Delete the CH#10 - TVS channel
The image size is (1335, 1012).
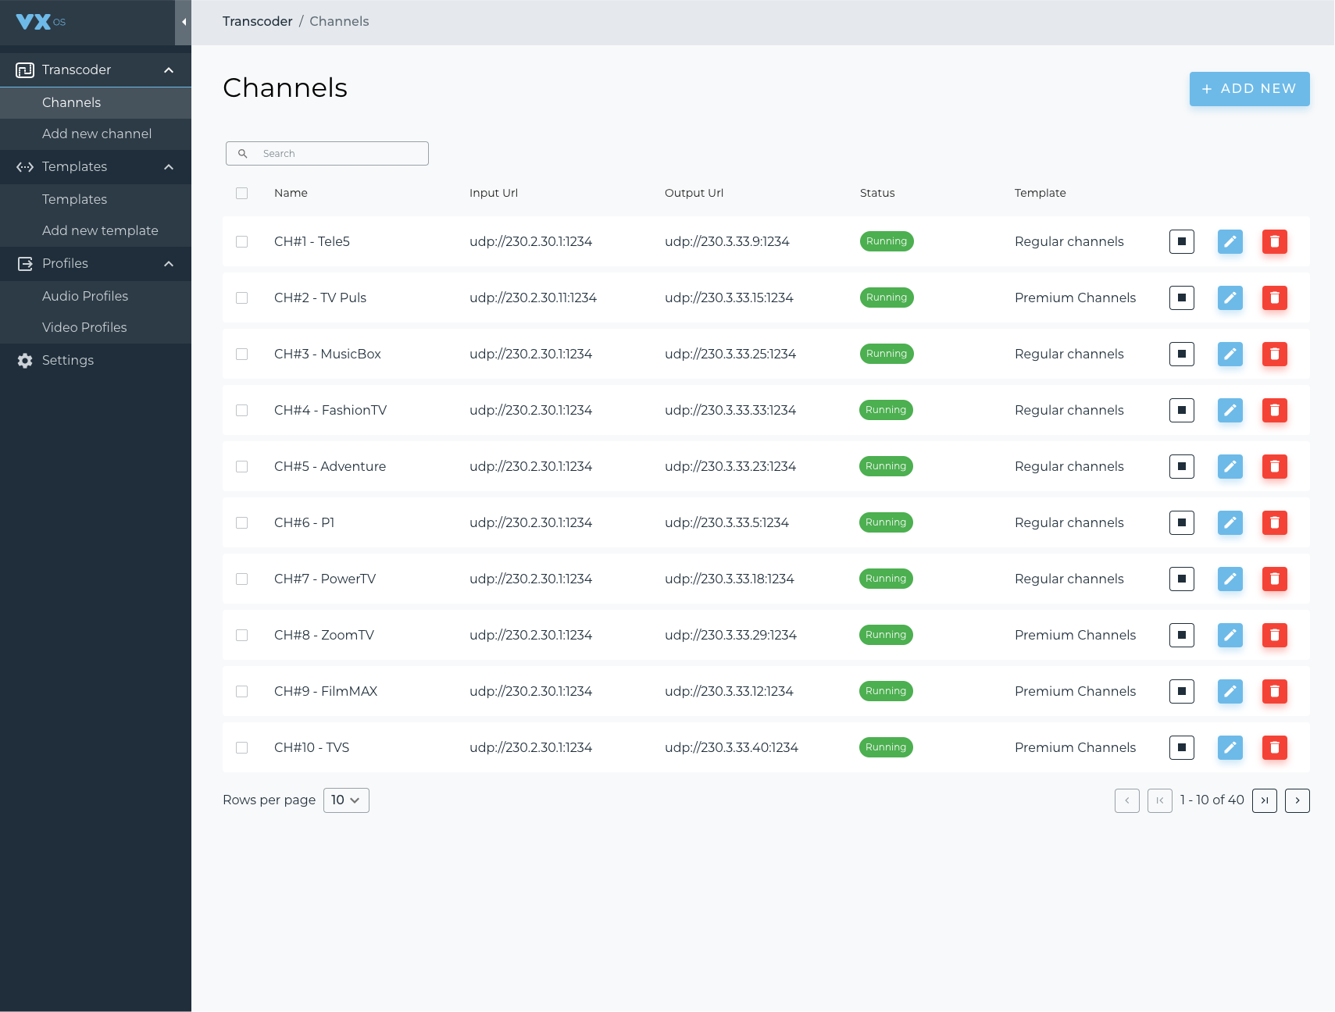coord(1274,747)
